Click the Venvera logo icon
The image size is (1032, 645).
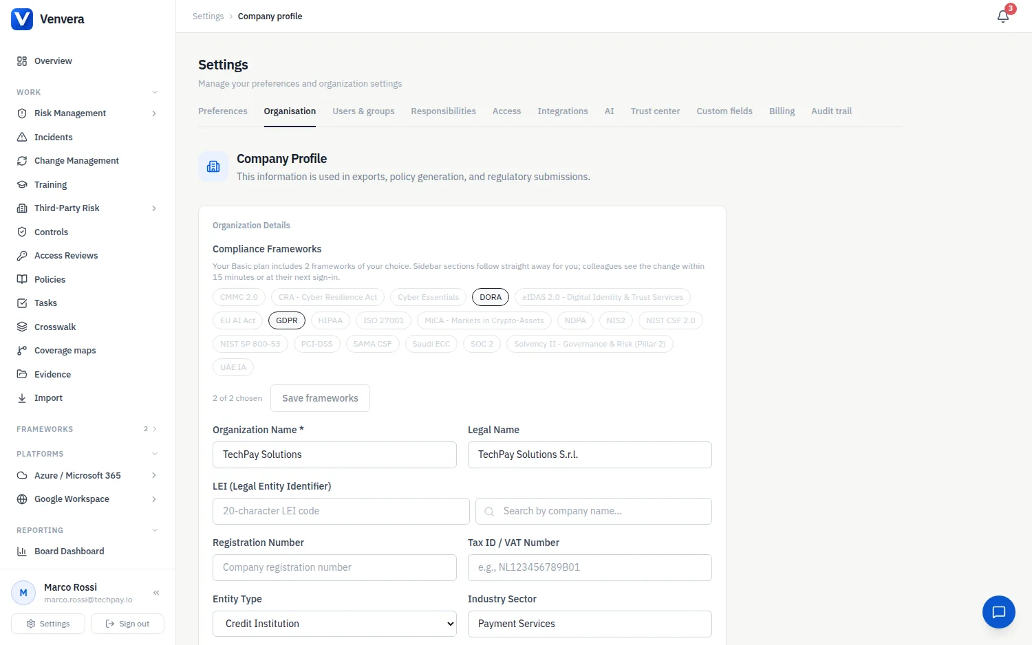coord(22,19)
